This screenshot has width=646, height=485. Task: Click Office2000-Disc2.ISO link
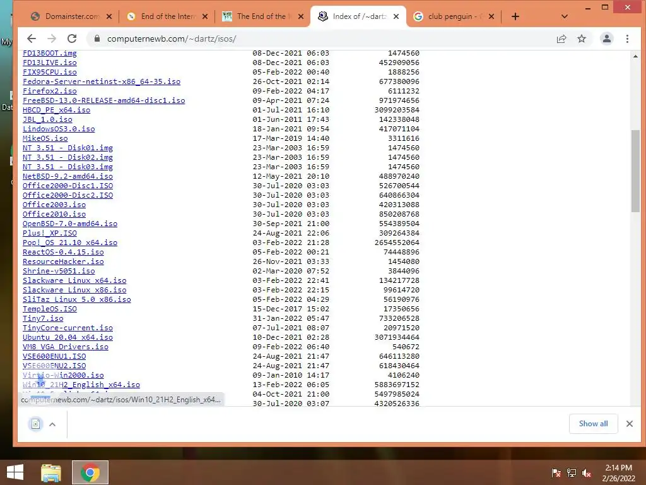(x=68, y=196)
